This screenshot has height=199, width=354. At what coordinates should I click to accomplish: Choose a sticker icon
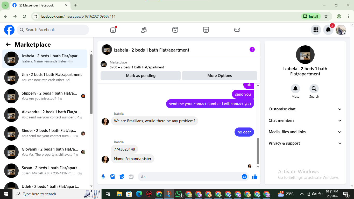click(x=122, y=177)
